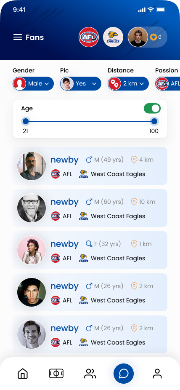180x390 pixels.
Task: Open the 49-year-old newby fan card
Action: (90, 166)
